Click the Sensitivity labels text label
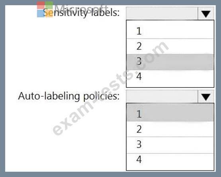 [81, 13]
